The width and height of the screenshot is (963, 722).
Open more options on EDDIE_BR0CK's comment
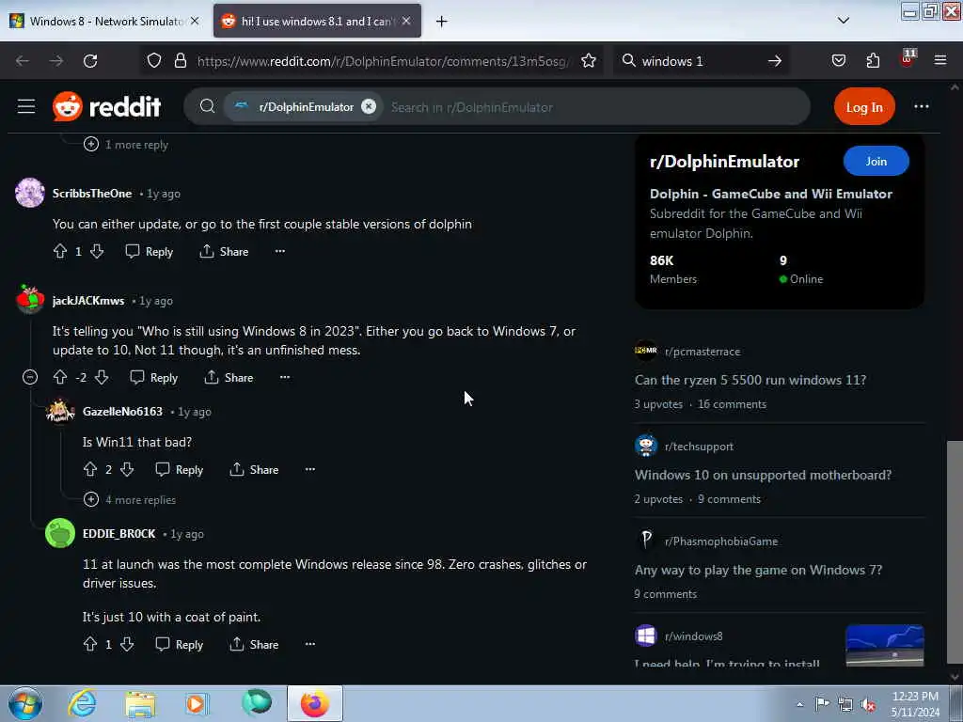tap(310, 644)
